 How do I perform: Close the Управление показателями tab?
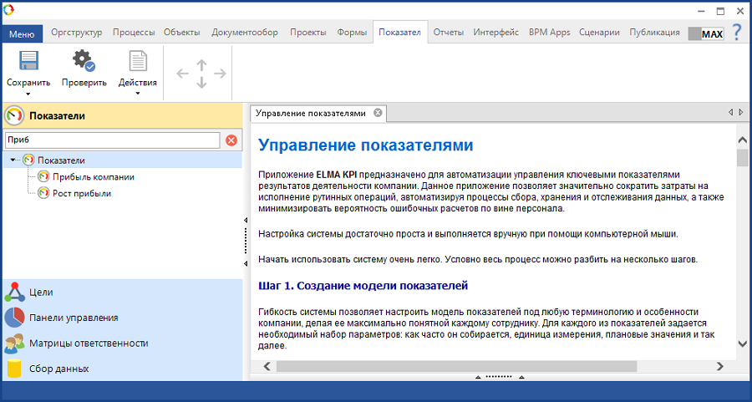coord(378,112)
